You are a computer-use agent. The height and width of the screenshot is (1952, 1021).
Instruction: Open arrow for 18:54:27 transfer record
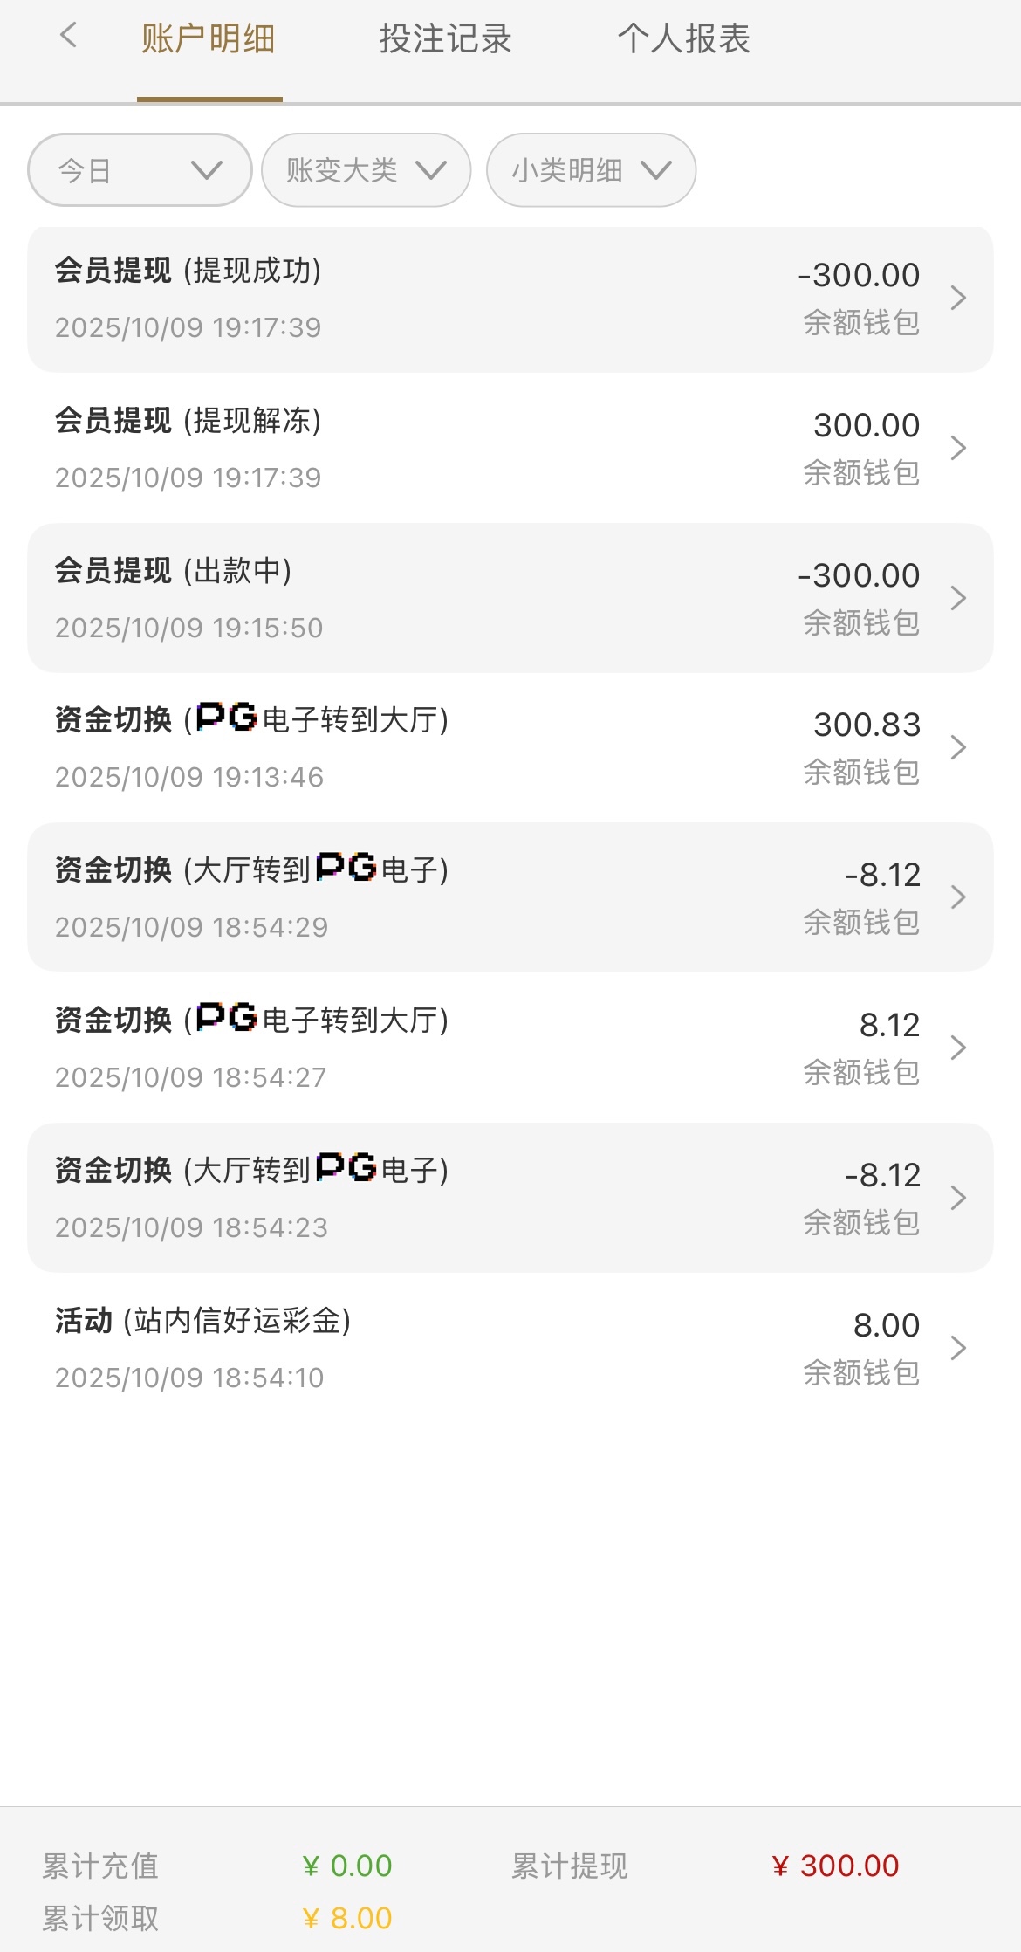958,1048
